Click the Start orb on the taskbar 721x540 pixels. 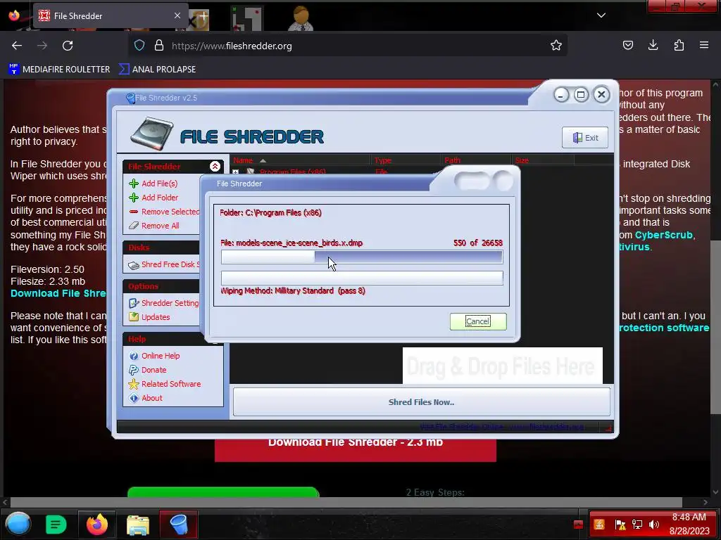point(18,524)
